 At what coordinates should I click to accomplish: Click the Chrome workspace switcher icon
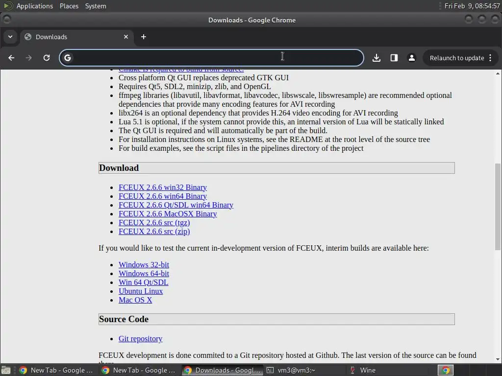coord(446,370)
